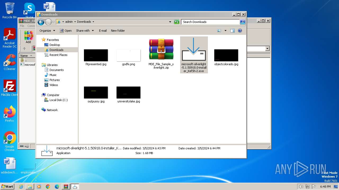This screenshot has width=339, height=190.
Task: Launch Microsoft Edge from the taskbar
Action: pyautogui.click(x=57, y=187)
